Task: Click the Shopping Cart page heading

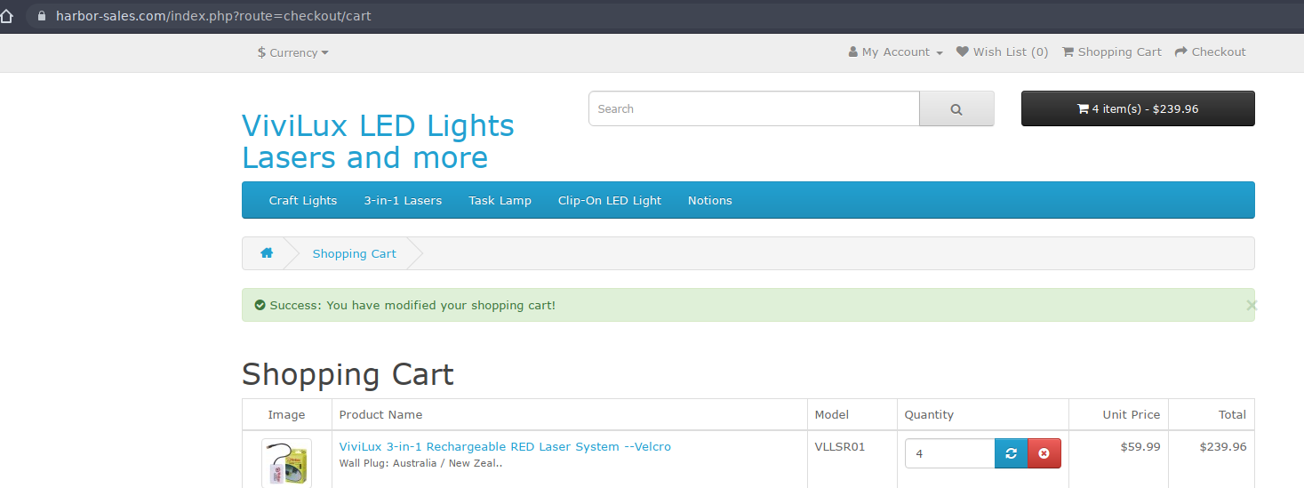Action: [x=348, y=374]
